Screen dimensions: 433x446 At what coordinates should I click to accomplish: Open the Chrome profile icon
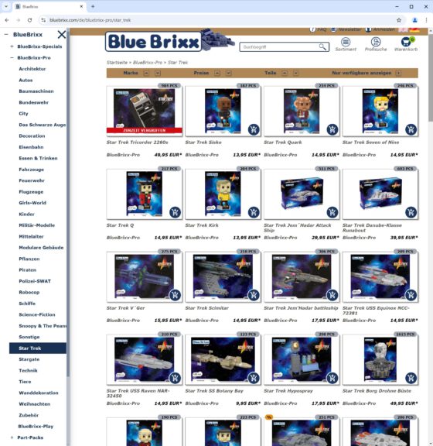coord(414,20)
